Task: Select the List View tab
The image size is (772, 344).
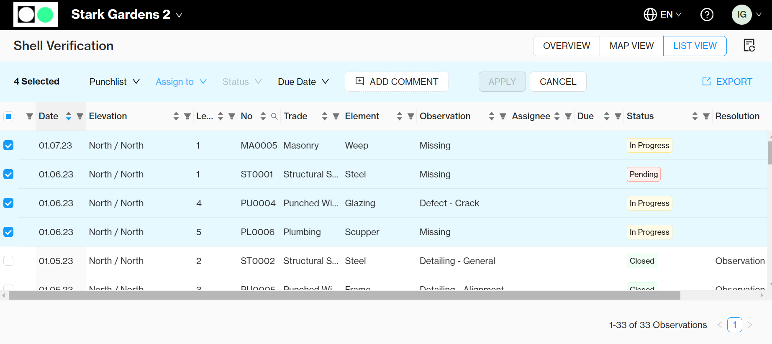Action: pyautogui.click(x=695, y=46)
